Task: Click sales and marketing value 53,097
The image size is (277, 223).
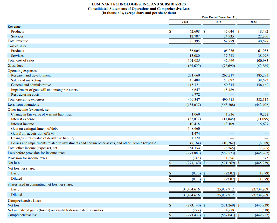Action: click(229, 80)
